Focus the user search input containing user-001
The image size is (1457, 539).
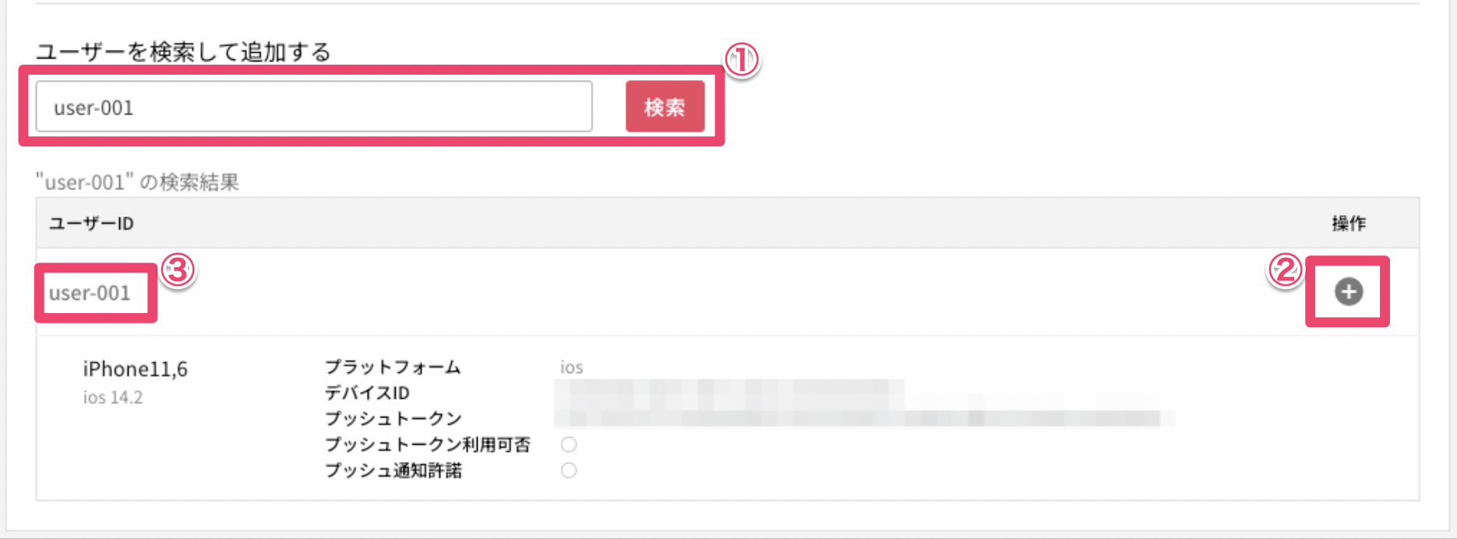point(314,107)
